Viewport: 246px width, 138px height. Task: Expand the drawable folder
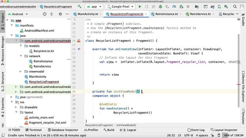coord(16,107)
